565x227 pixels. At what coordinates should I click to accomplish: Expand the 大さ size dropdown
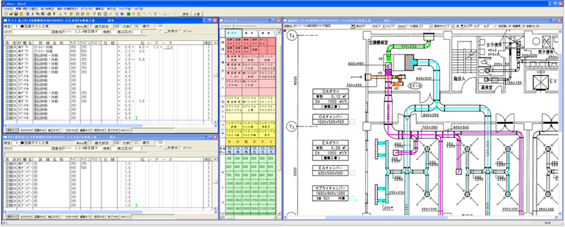coord(384,26)
